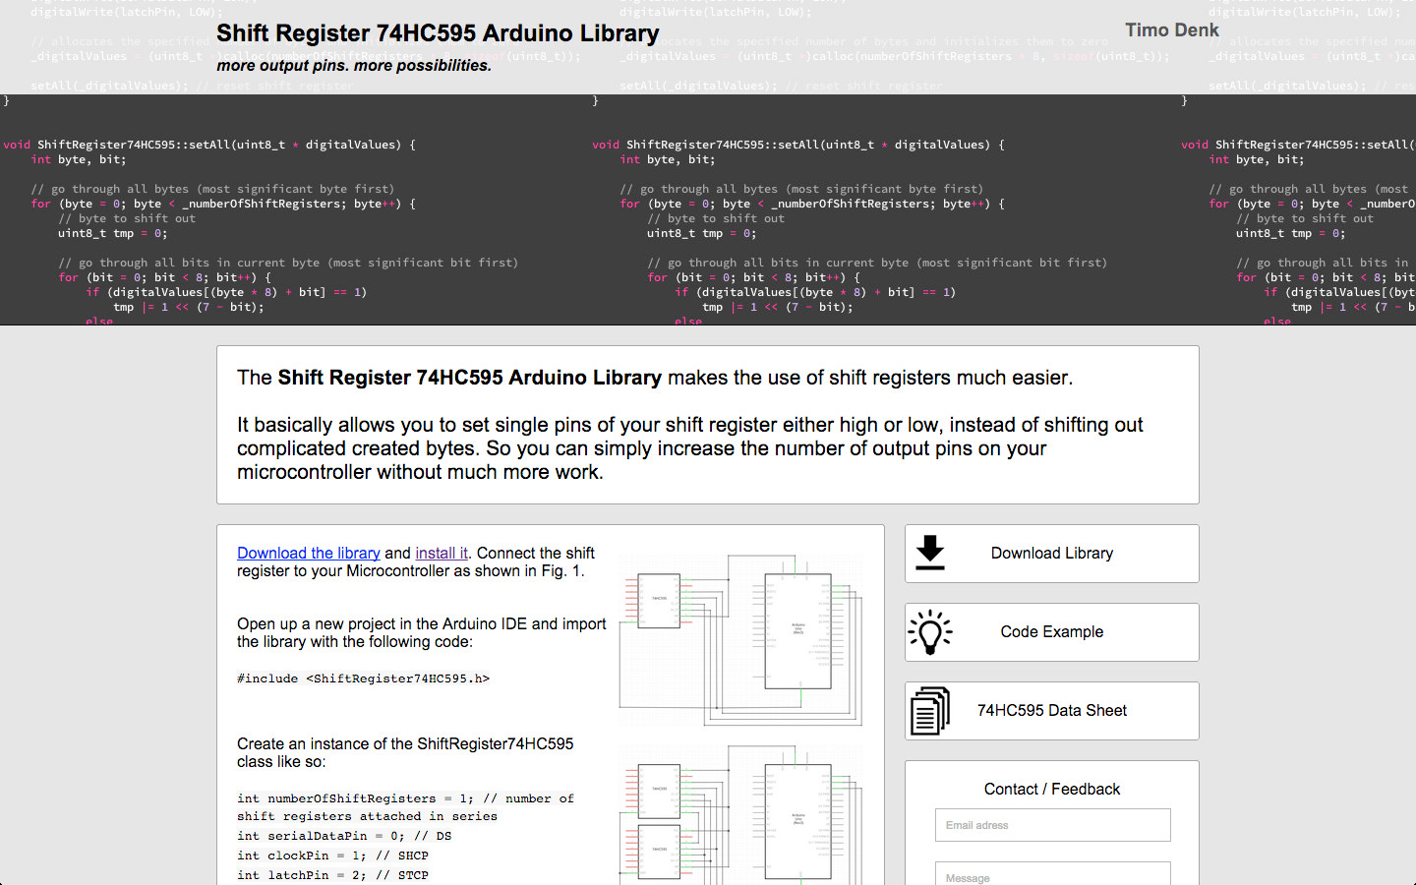1416x885 pixels.
Task: Click the tagline 'more output pins. more possibilities.'
Action: click(354, 65)
